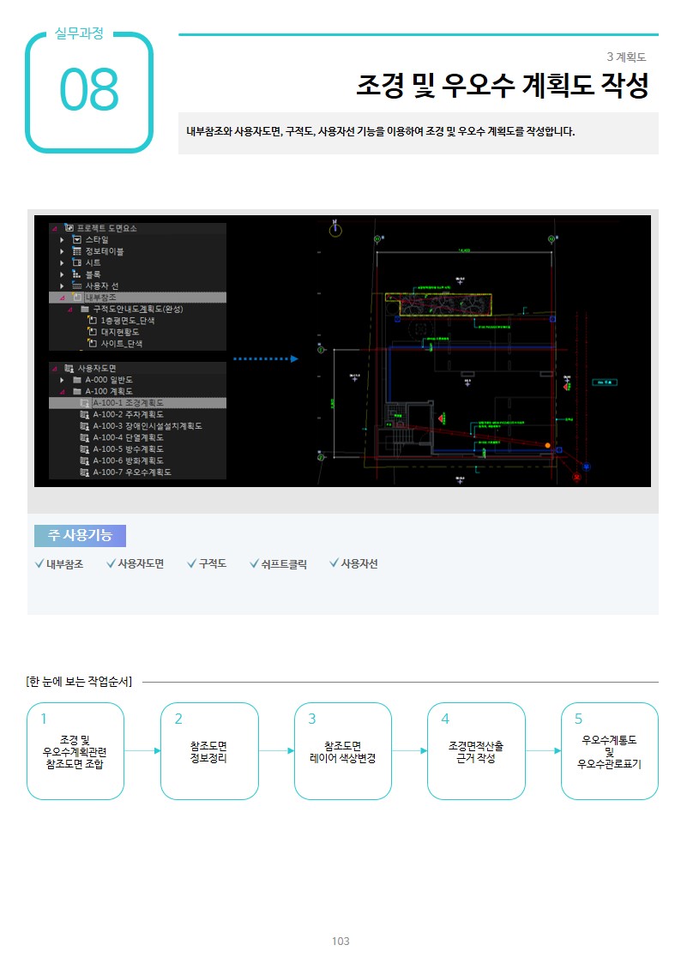The height and width of the screenshot is (963, 681).
Task: Click the 사용자도면 feature checkmark item
Action: tap(136, 563)
